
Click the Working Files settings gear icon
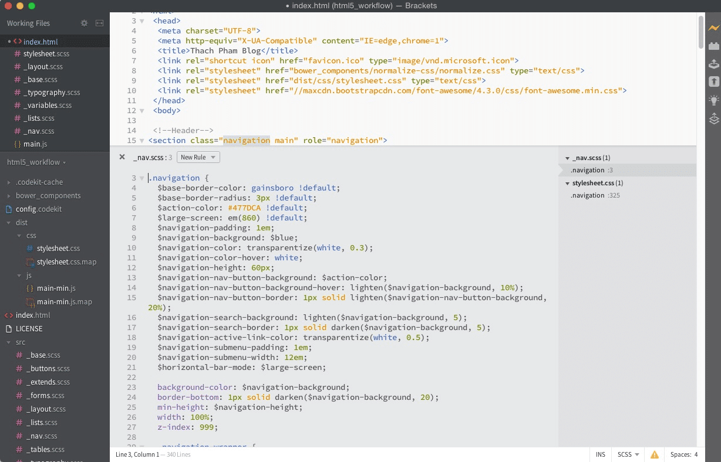(x=84, y=23)
